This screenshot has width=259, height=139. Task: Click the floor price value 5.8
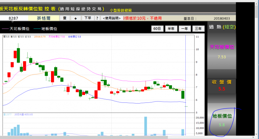pyautogui.click(x=222, y=125)
